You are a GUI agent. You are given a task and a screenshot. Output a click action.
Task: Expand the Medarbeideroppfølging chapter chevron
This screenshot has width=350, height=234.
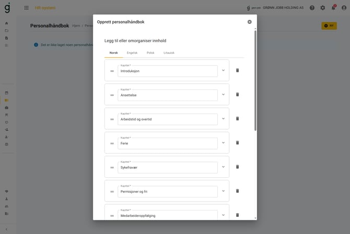223,215
